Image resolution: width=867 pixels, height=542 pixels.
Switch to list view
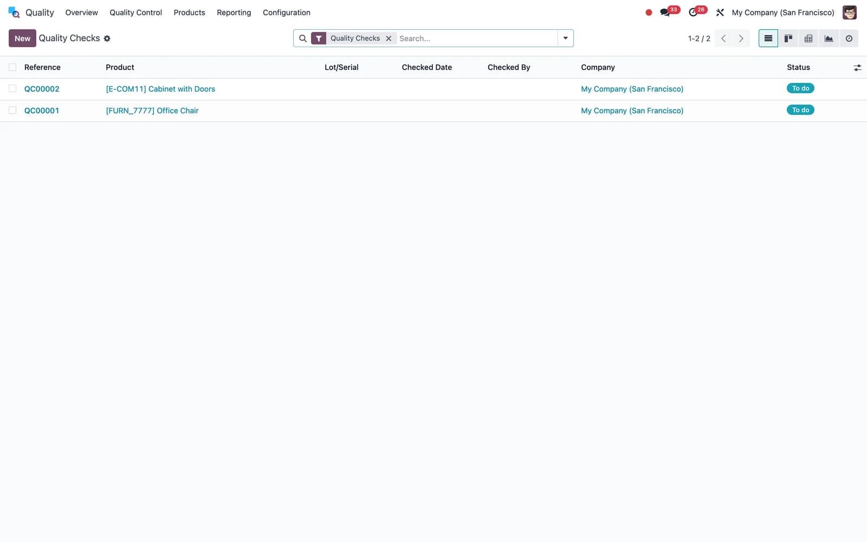768,38
